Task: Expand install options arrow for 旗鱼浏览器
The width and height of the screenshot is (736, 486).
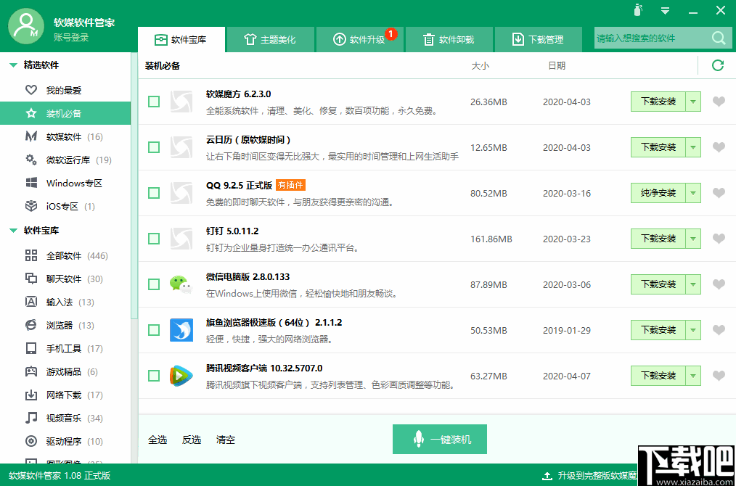Action: [693, 330]
